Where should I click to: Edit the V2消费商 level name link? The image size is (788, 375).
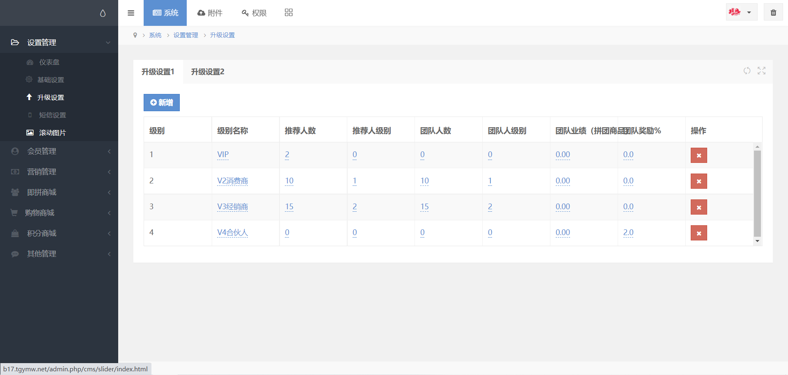pos(232,181)
